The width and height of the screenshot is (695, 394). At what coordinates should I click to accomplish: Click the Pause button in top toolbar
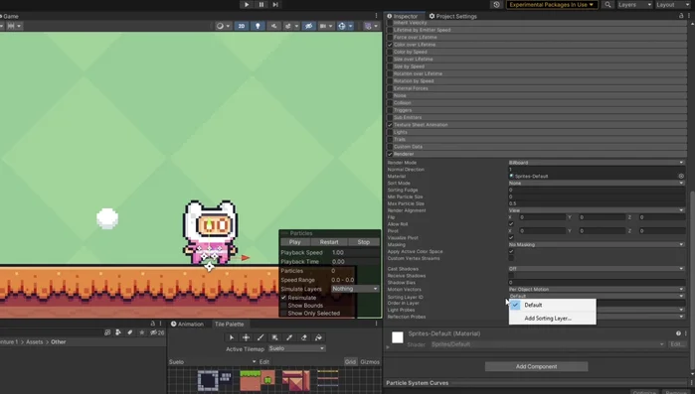pyautogui.click(x=261, y=4)
